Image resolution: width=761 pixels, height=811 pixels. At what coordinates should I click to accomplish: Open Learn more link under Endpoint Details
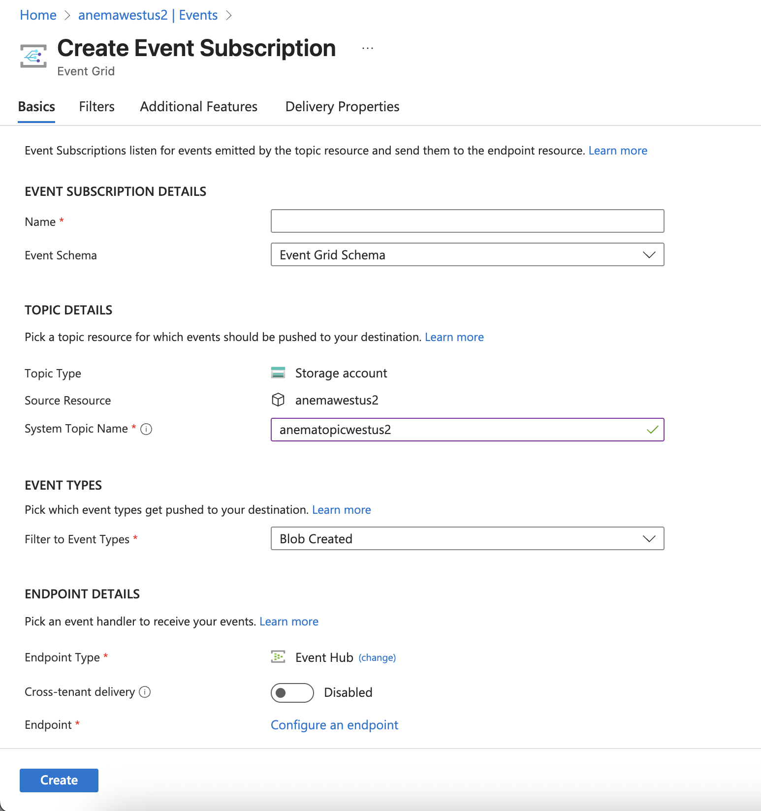pos(288,622)
